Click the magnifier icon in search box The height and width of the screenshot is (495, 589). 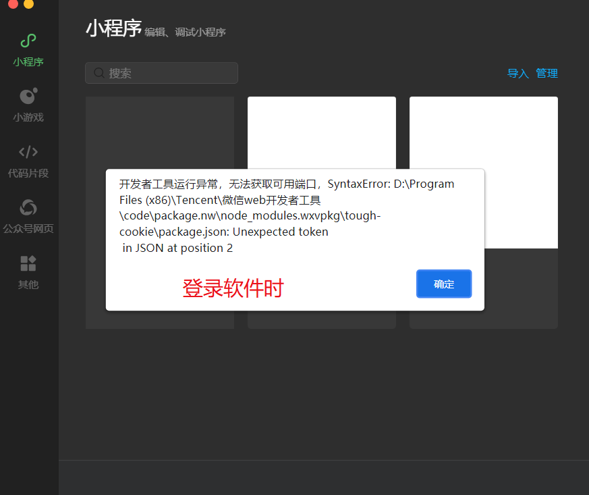(99, 73)
